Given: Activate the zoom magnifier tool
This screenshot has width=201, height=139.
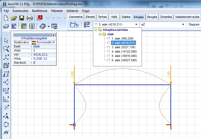Looking at the screenshot, I should (x=6, y=49).
